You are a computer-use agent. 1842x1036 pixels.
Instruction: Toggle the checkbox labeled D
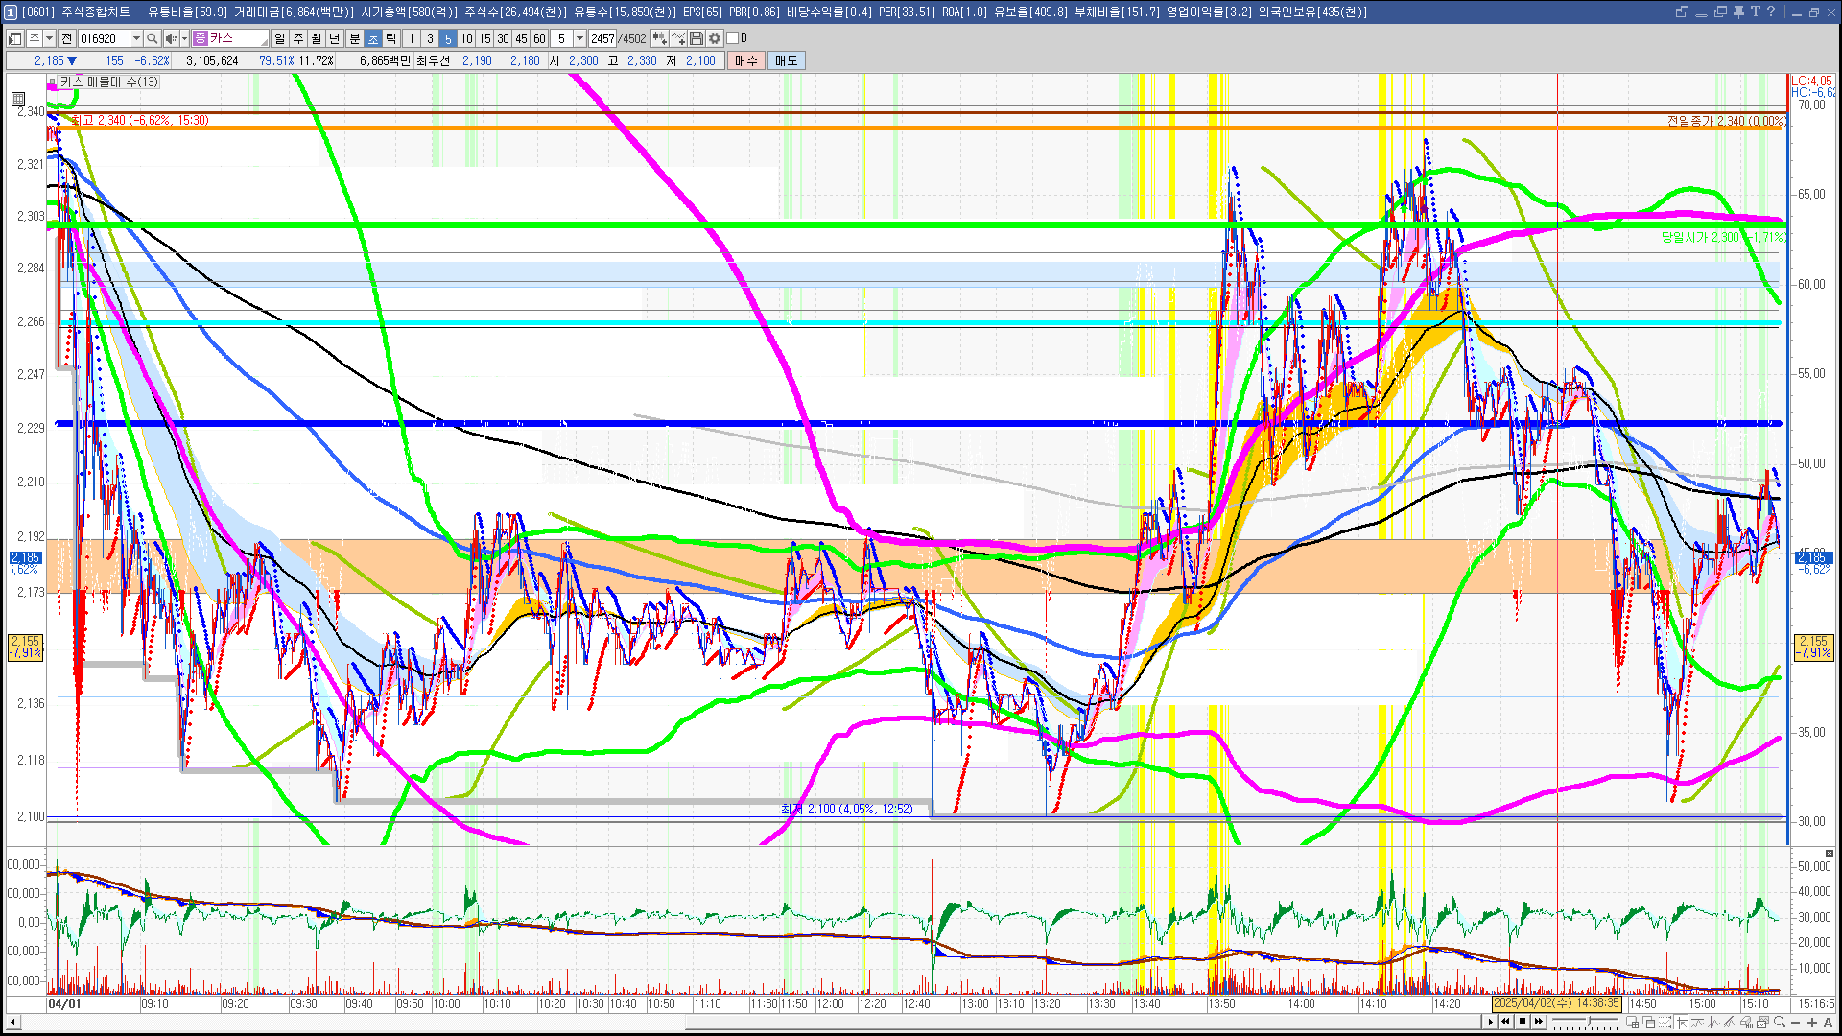point(733,38)
